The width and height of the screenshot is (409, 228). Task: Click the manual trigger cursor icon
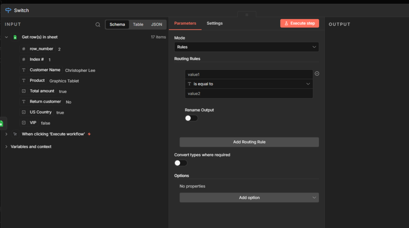point(15,134)
